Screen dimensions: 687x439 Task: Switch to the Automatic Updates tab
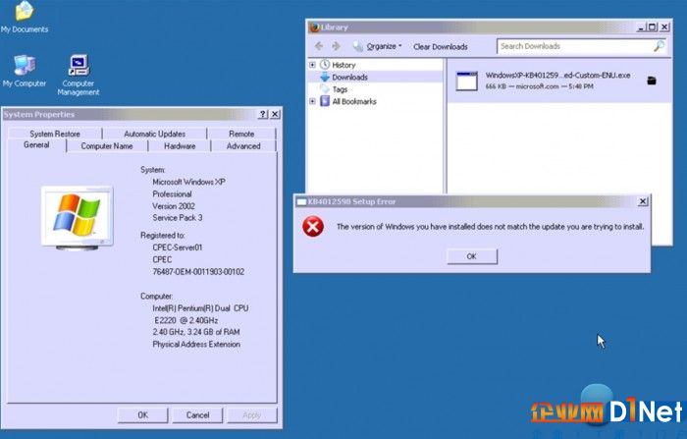(x=155, y=134)
